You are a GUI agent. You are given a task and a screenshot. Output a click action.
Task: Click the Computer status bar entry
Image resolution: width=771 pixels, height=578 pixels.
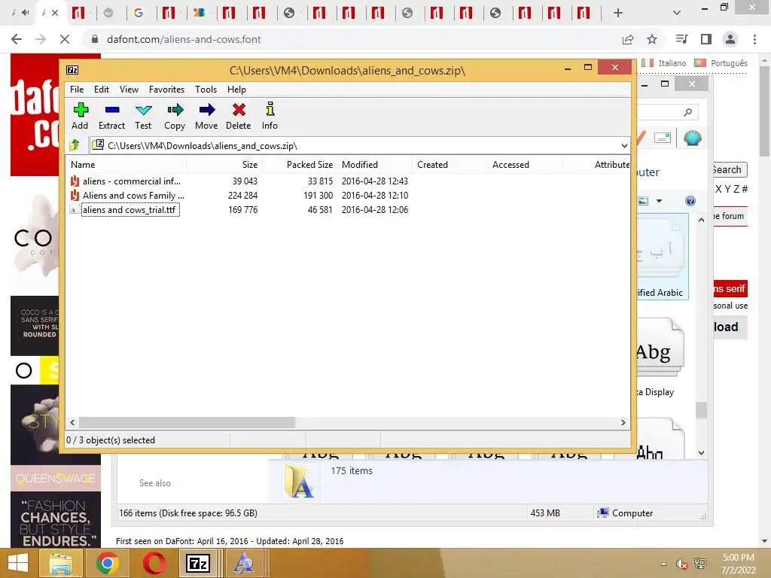click(x=626, y=513)
